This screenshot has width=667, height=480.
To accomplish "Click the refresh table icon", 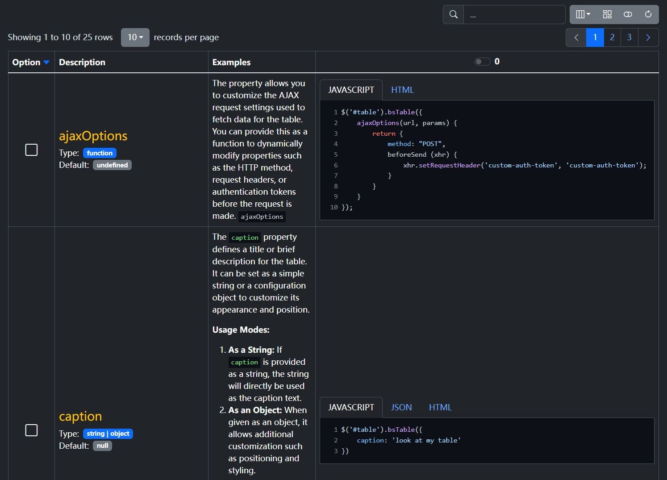I will (x=648, y=14).
